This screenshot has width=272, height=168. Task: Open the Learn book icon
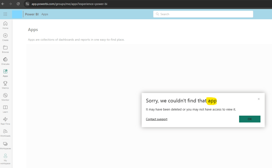pyautogui.click(x=5, y=109)
